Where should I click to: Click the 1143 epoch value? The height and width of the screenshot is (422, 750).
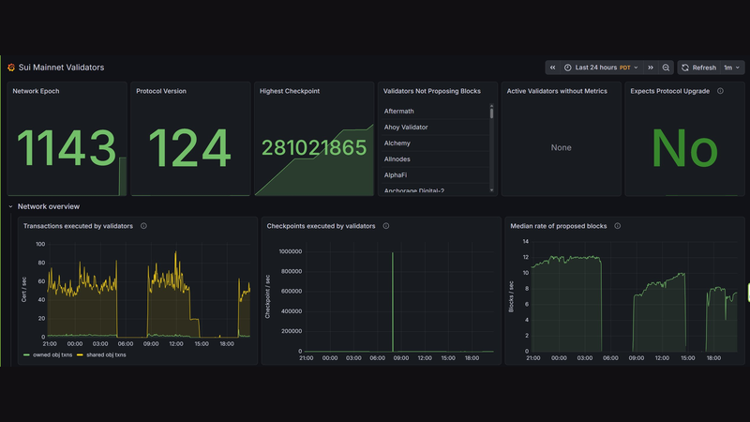[x=67, y=148]
